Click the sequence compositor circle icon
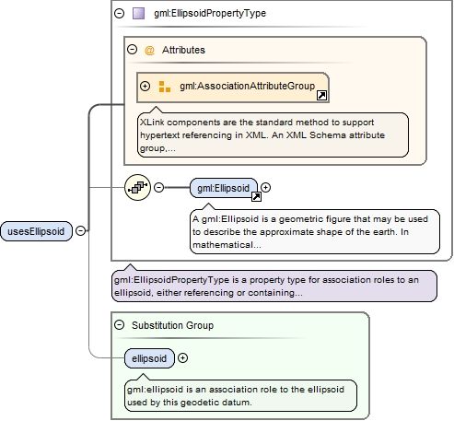The height and width of the screenshot is (421, 454). point(137,187)
